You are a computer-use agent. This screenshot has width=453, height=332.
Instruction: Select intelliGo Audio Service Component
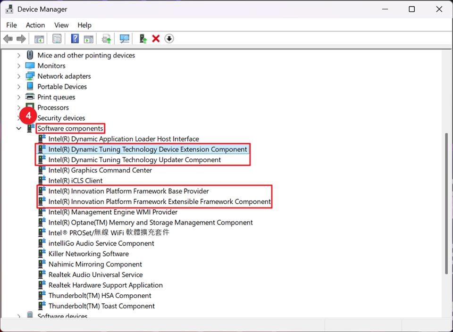click(101, 243)
